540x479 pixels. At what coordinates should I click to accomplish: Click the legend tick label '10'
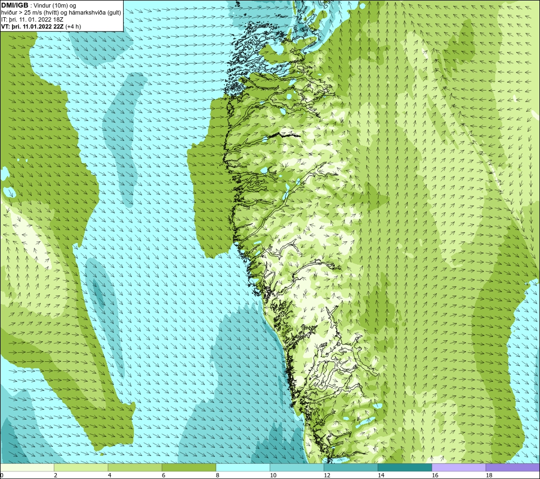(273, 476)
